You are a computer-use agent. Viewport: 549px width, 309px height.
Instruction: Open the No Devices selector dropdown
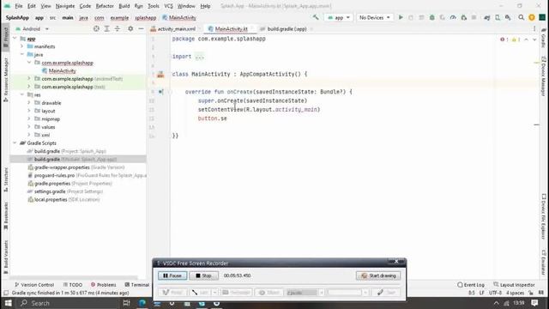click(374, 17)
